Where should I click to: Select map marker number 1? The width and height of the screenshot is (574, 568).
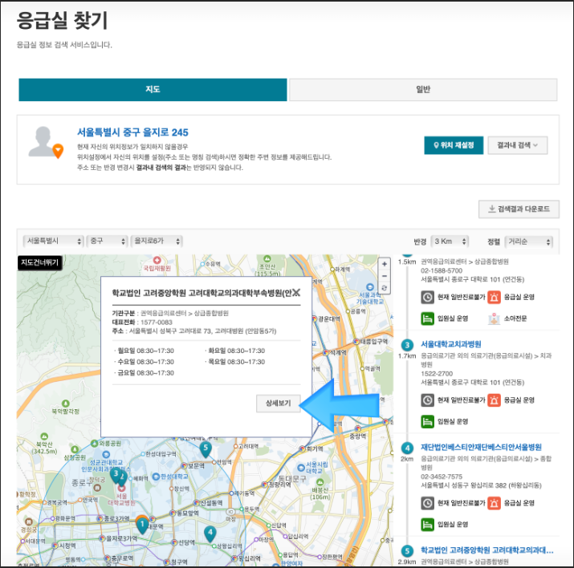[x=142, y=525]
